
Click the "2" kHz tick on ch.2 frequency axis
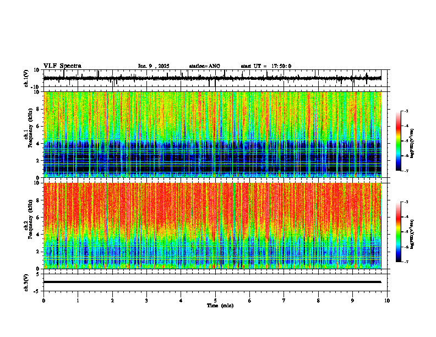pos(39,252)
